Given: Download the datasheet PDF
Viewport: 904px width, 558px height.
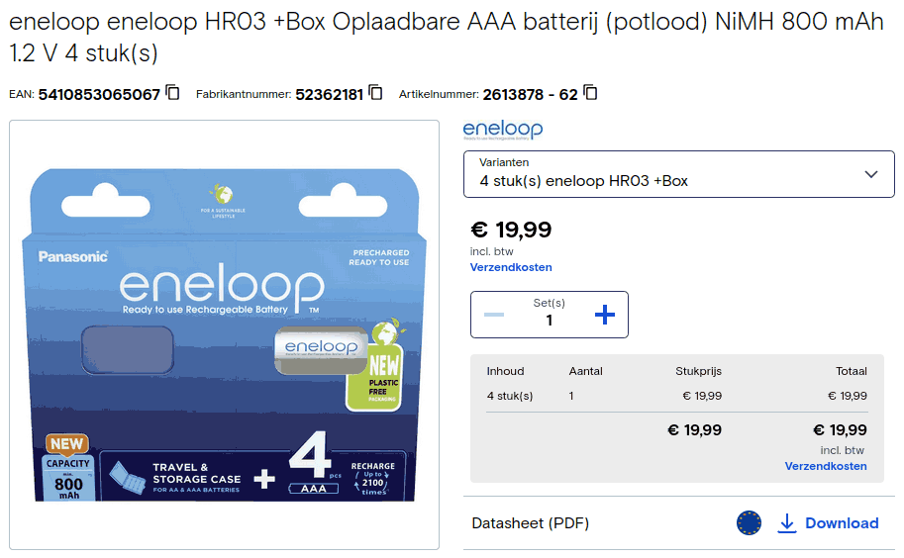Looking at the screenshot, I should [841, 523].
